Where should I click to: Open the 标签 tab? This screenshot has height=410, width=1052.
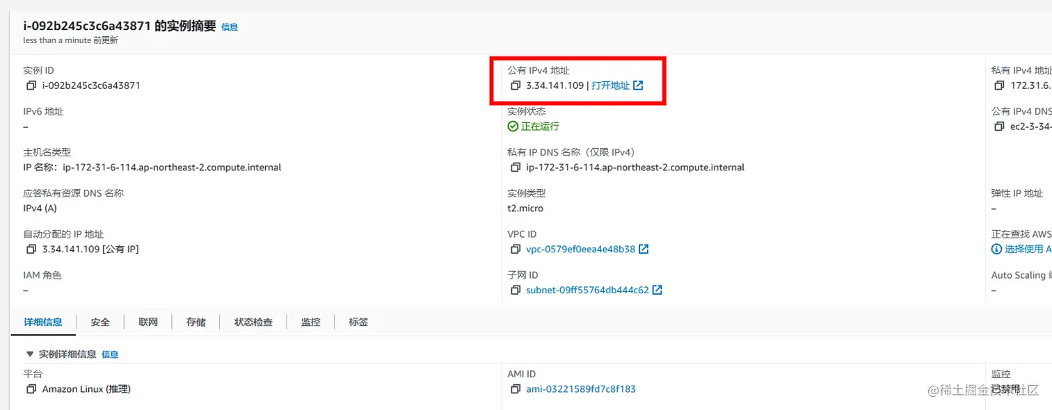click(358, 322)
